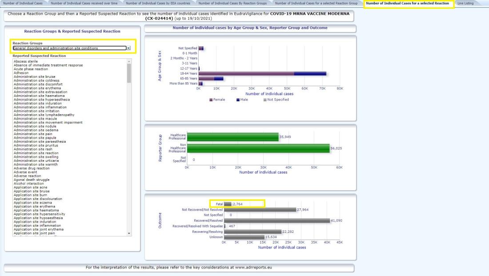
Task: Click the reaction list scrollbar thumb
Action: (129, 73)
